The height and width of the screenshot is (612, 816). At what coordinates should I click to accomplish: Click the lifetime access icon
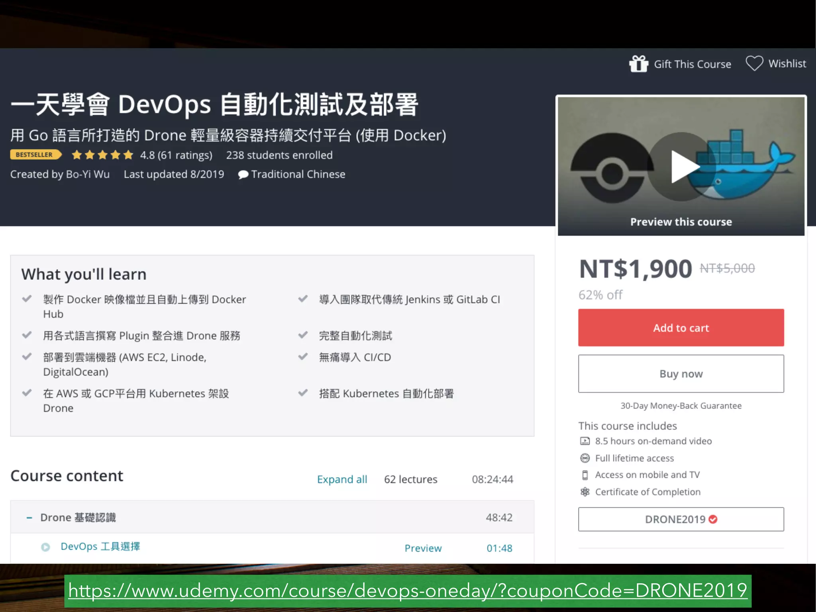[x=585, y=458]
